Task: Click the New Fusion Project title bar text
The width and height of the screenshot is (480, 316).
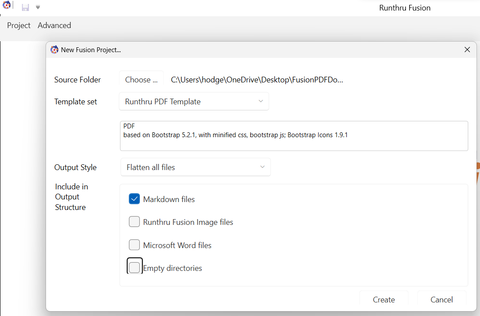Action: click(91, 50)
